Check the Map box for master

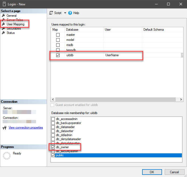pyautogui.click(x=58, y=35)
